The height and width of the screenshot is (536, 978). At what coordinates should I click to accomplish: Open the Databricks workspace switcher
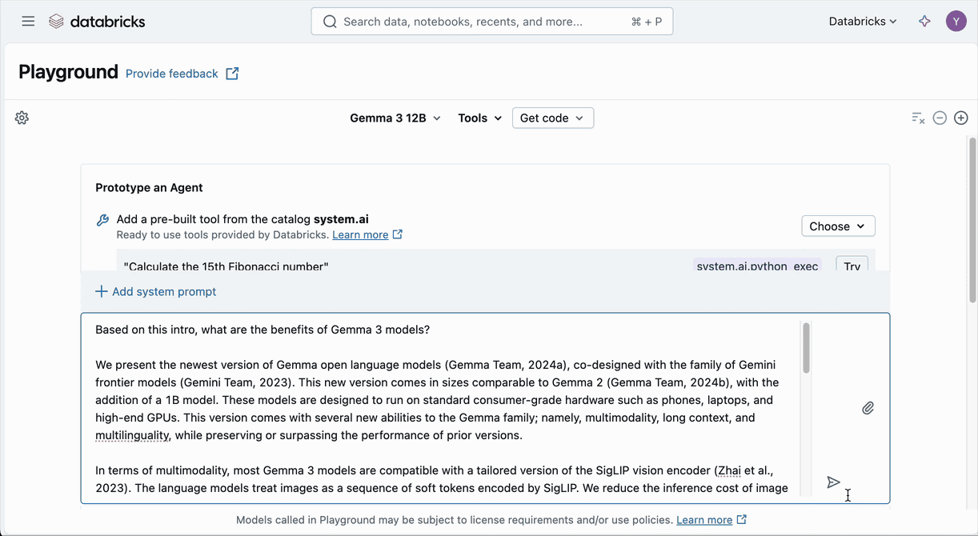point(862,22)
